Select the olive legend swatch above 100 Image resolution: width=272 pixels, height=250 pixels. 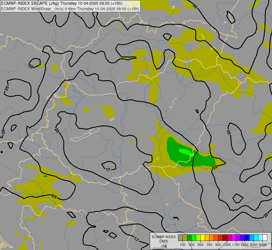point(185,237)
